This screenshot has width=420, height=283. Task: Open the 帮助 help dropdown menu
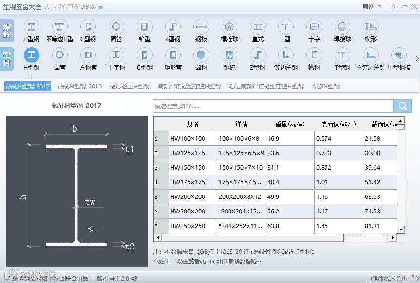pos(372,7)
